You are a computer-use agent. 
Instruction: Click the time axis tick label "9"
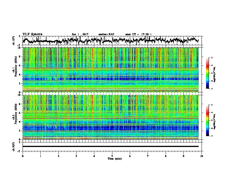tap(183, 156)
